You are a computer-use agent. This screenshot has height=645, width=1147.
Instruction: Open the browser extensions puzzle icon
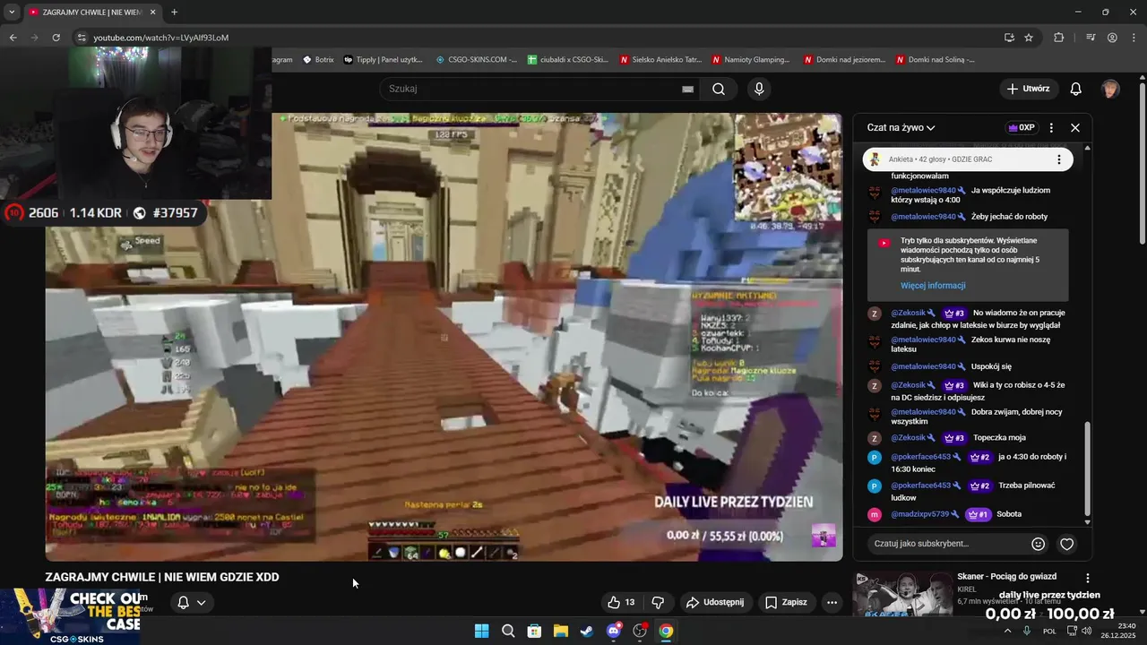coord(1059,38)
